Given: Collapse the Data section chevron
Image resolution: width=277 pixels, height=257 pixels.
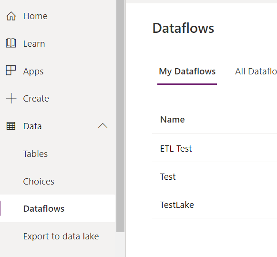Looking at the screenshot, I should [103, 125].
